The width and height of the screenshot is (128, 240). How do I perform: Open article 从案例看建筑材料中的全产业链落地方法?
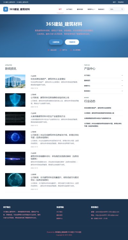(48, 116)
